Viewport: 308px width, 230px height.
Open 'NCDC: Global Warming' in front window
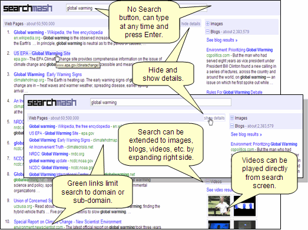[48, 167]
